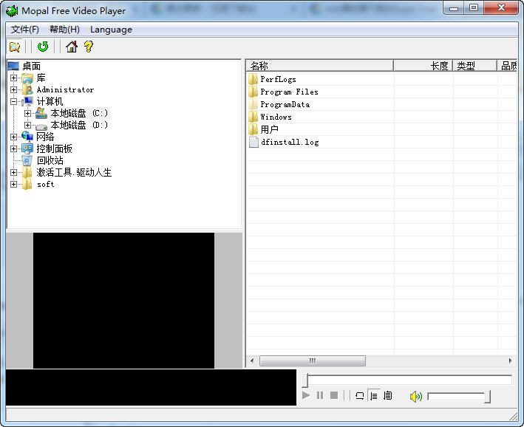This screenshot has height=427, width=524.
Task: Select 控制面板 in the folder tree
Action: pos(54,148)
